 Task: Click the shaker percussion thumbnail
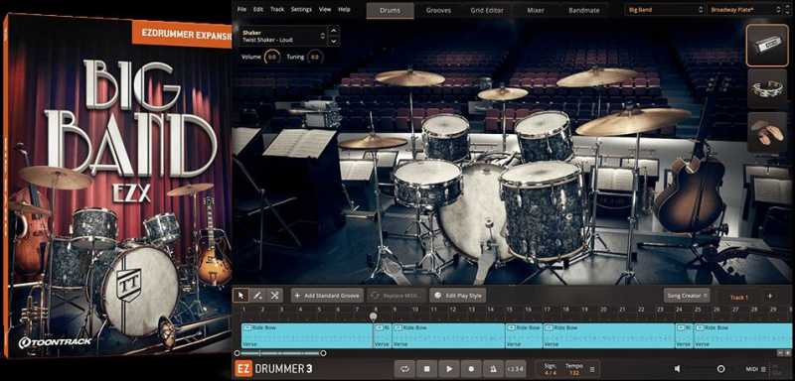[766, 45]
